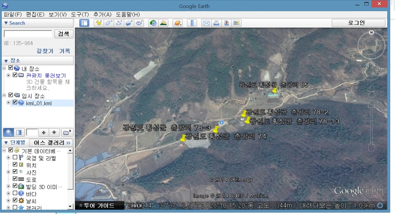The image size is (395, 214).
Task: Expand the kml_01.kml tree node
Action: coord(8,103)
